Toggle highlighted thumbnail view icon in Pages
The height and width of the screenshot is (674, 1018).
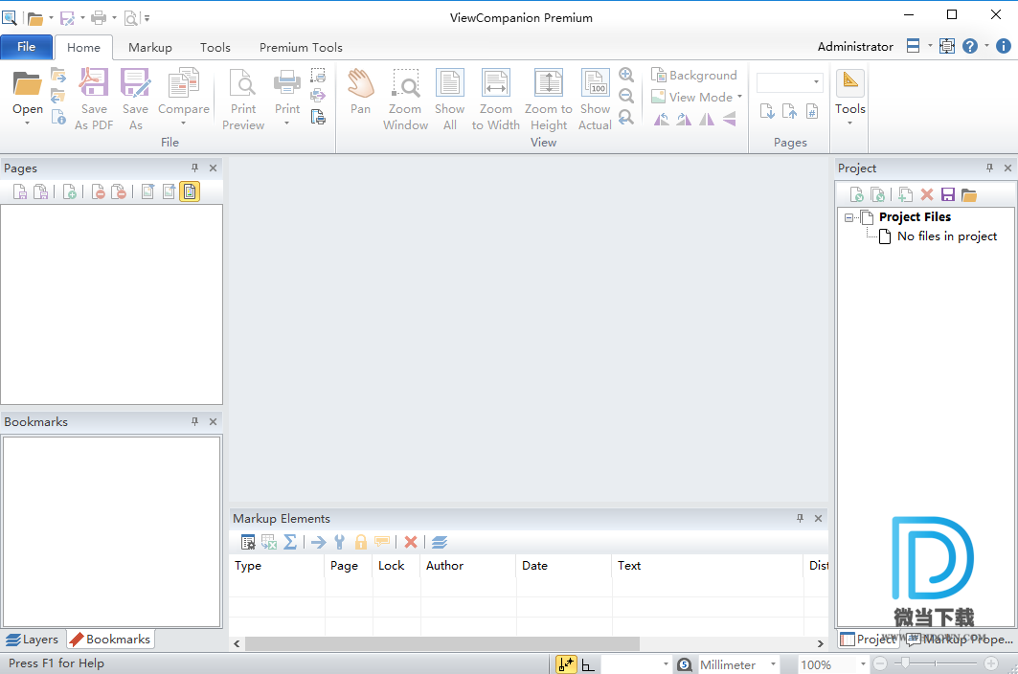click(190, 191)
